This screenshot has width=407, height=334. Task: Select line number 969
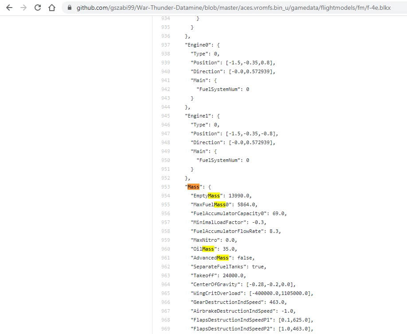pyautogui.click(x=166, y=329)
